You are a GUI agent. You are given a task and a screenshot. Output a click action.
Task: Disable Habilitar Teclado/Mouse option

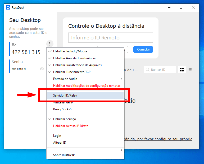[70, 51]
